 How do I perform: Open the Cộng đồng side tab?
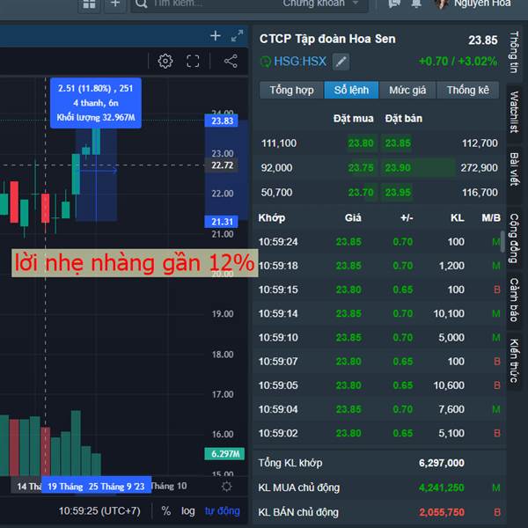coord(514,238)
